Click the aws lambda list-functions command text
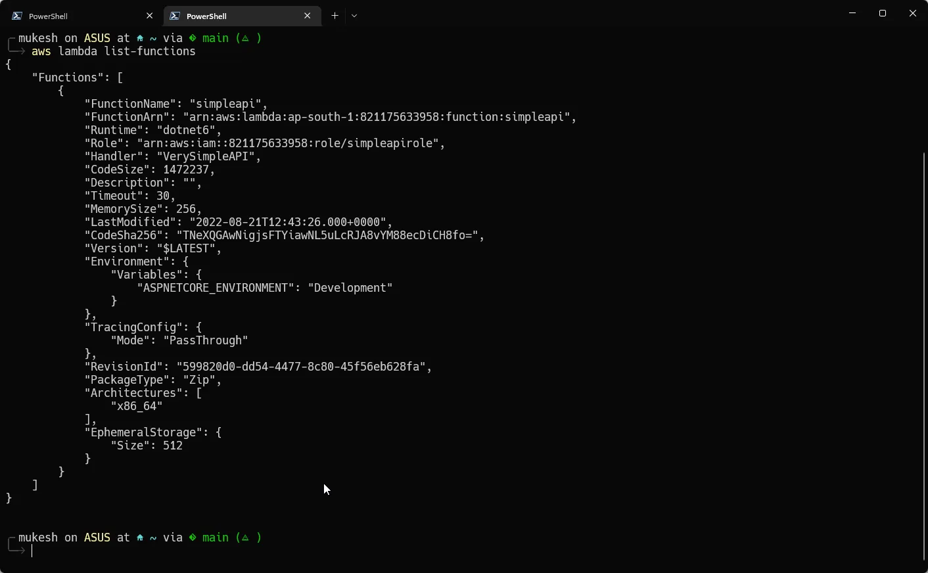 tap(113, 51)
